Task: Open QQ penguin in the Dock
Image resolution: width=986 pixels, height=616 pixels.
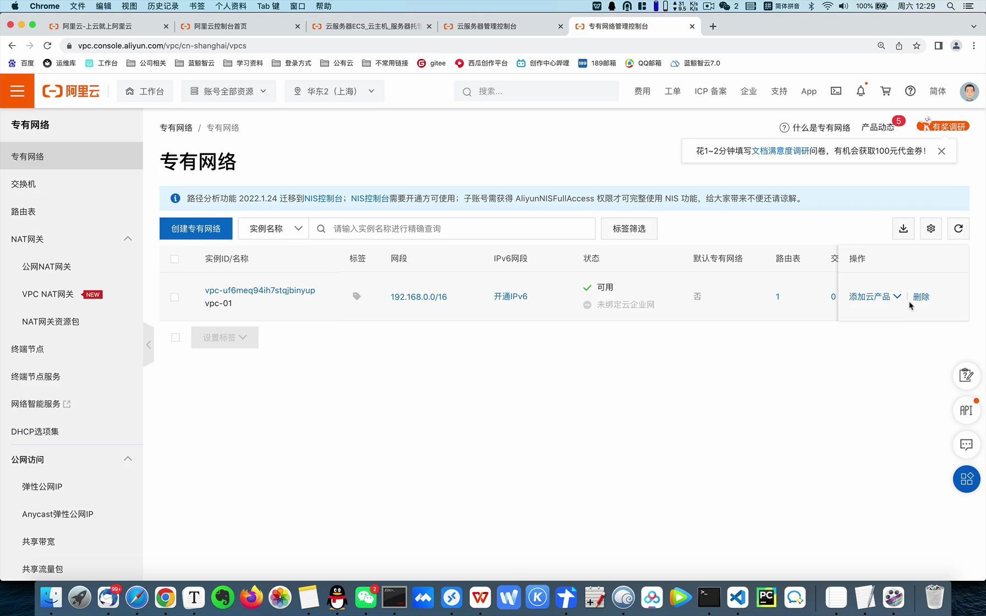Action: (x=337, y=597)
